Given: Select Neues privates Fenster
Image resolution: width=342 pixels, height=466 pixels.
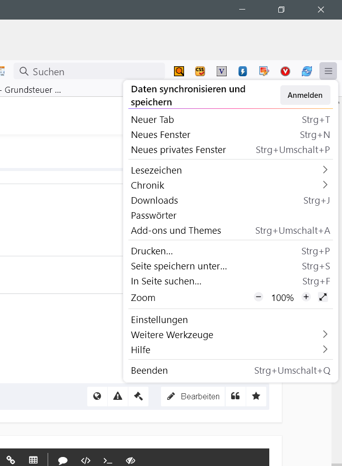Looking at the screenshot, I should pos(179,150).
